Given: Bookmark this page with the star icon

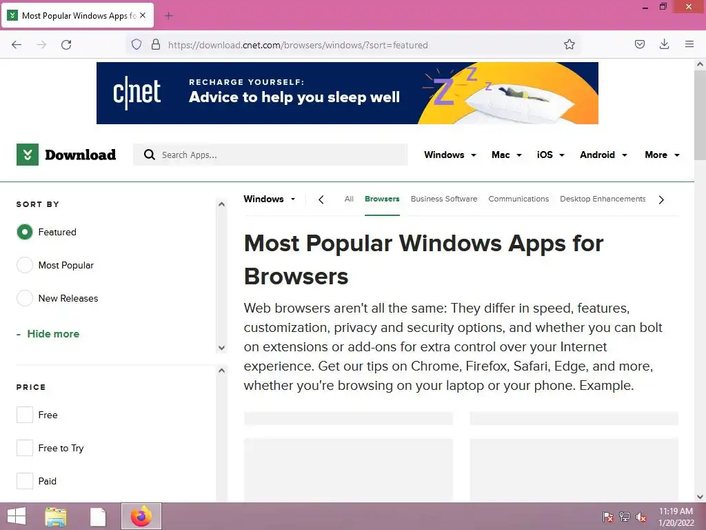Looking at the screenshot, I should (x=569, y=45).
